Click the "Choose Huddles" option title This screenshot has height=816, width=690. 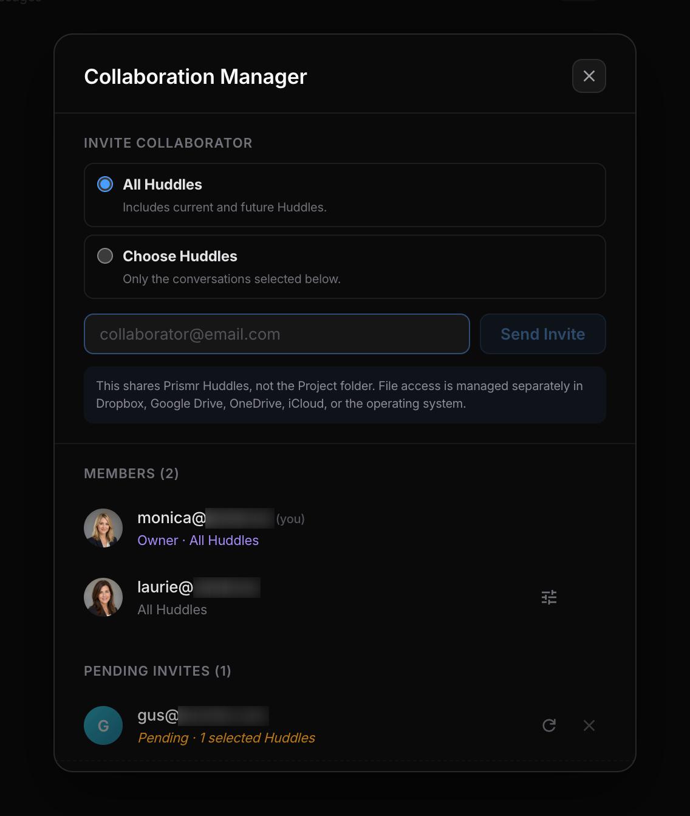180,256
